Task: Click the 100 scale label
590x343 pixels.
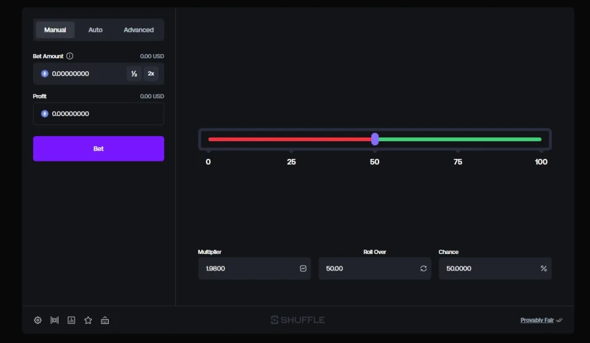Action: click(541, 162)
